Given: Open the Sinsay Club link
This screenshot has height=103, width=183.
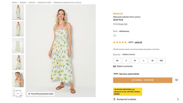Looking at the screenshot, I should click(123, 24).
